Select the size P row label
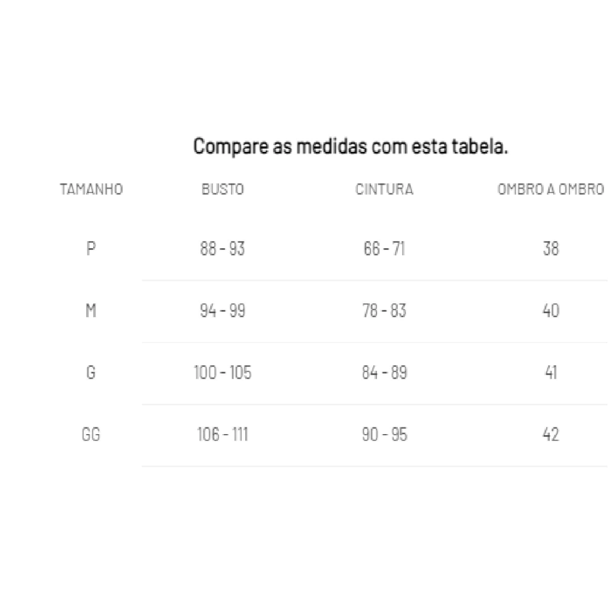The image size is (608, 608). point(91,249)
